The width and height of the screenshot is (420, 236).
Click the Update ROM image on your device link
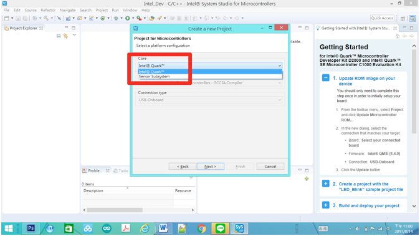(366, 81)
